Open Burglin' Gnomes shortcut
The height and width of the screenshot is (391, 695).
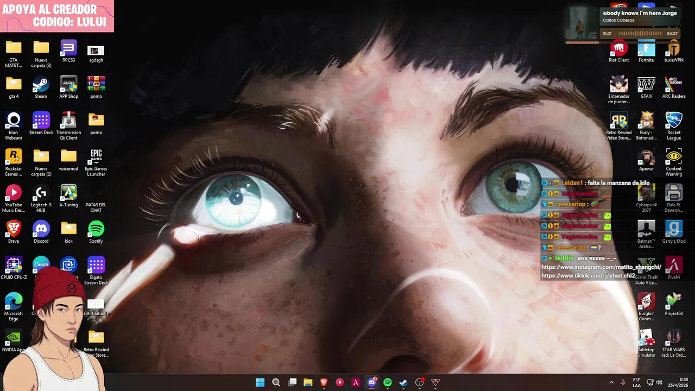(x=646, y=308)
